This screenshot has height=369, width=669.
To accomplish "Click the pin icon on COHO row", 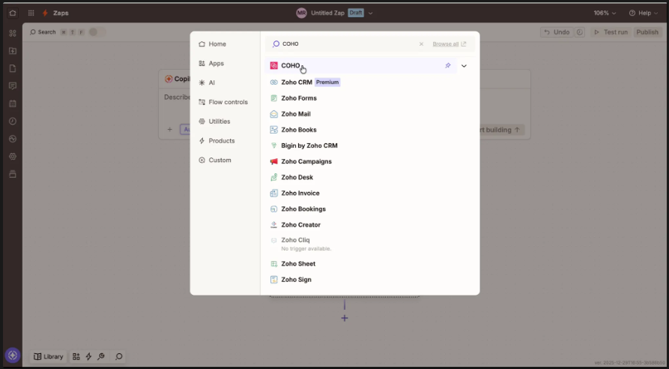I will click(x=448, y=66).
